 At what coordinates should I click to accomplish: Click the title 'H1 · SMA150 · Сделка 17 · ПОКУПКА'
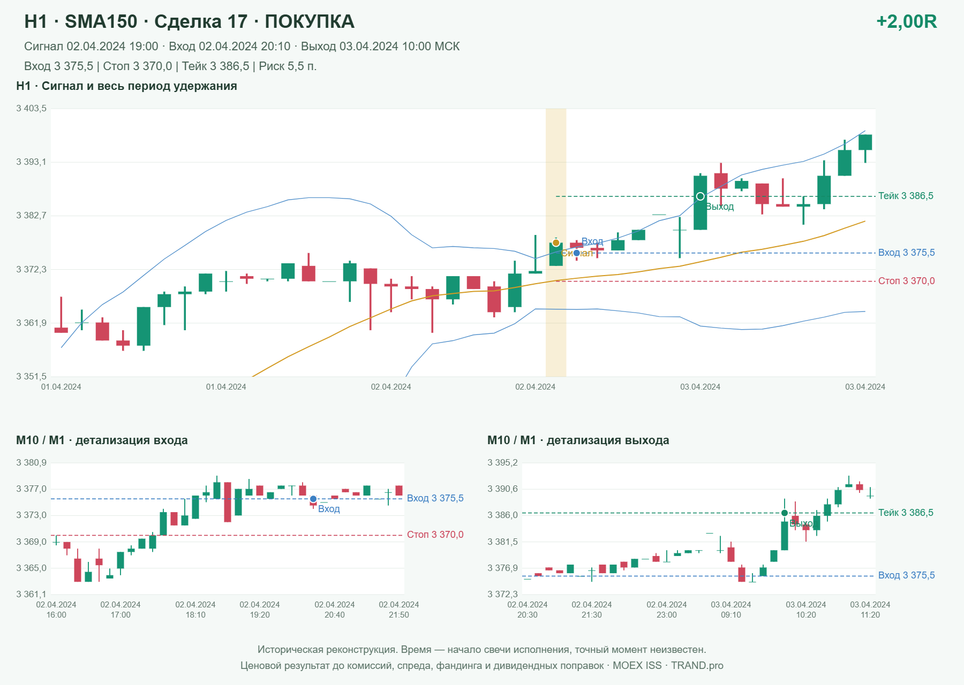[189, 21]
